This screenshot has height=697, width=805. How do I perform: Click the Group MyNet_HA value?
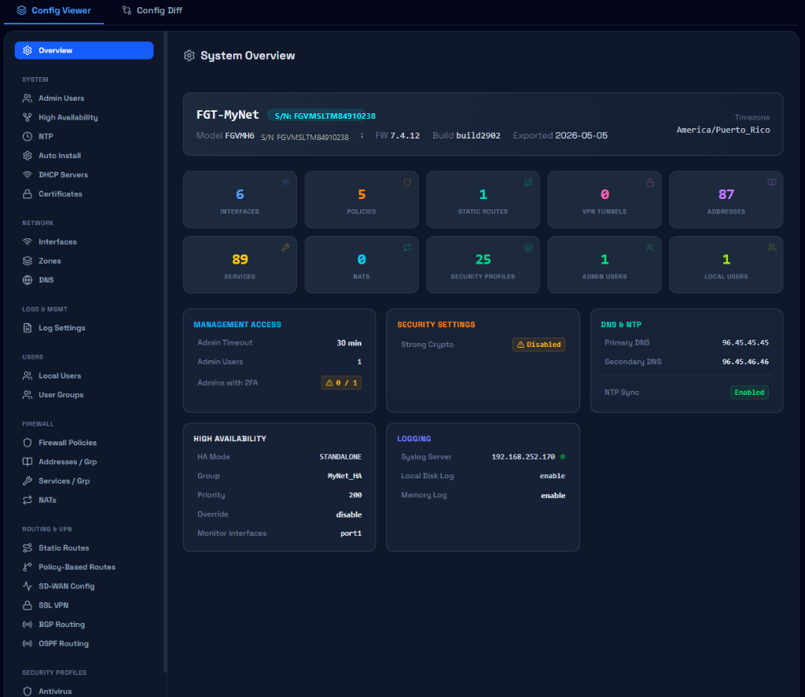344,476
